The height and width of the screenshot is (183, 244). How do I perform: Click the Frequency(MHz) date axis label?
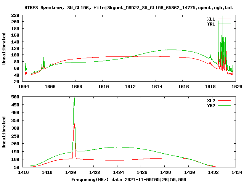(x=129, y=180)
